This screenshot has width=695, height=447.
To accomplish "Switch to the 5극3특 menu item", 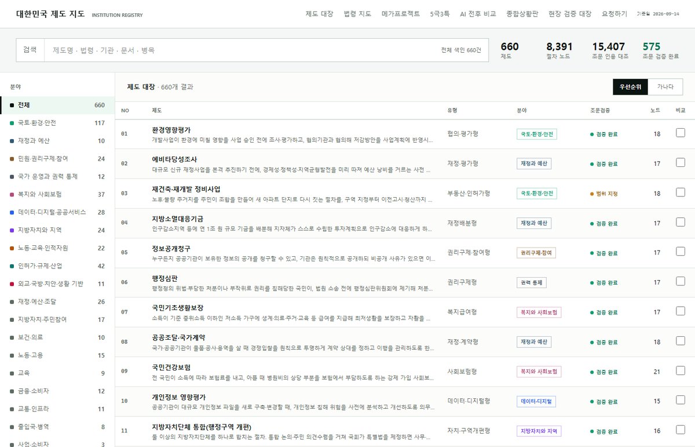I will (x=440, y=14).
